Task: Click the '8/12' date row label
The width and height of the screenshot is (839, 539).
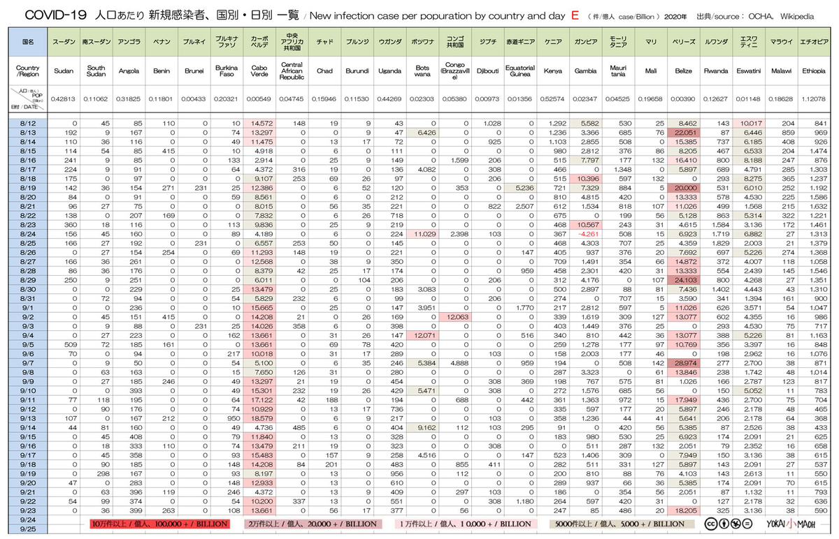Action: point(28,123)
